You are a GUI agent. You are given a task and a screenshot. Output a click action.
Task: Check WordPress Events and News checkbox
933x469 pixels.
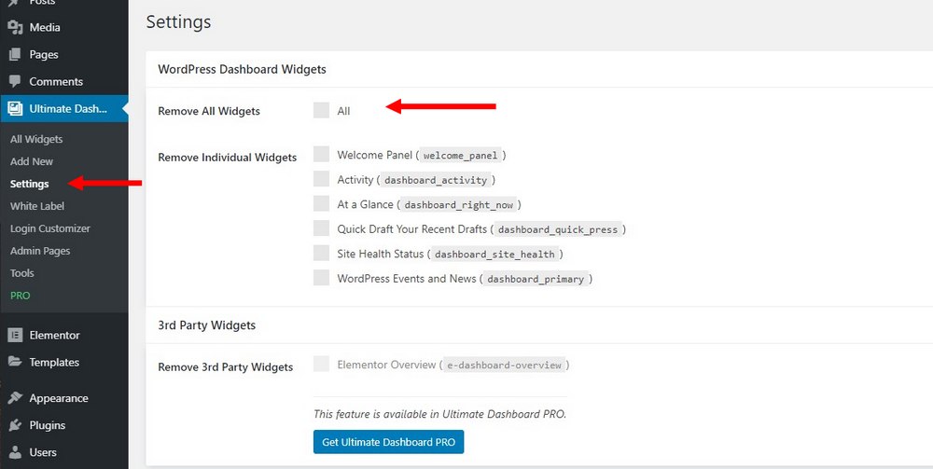pos(321,278)
